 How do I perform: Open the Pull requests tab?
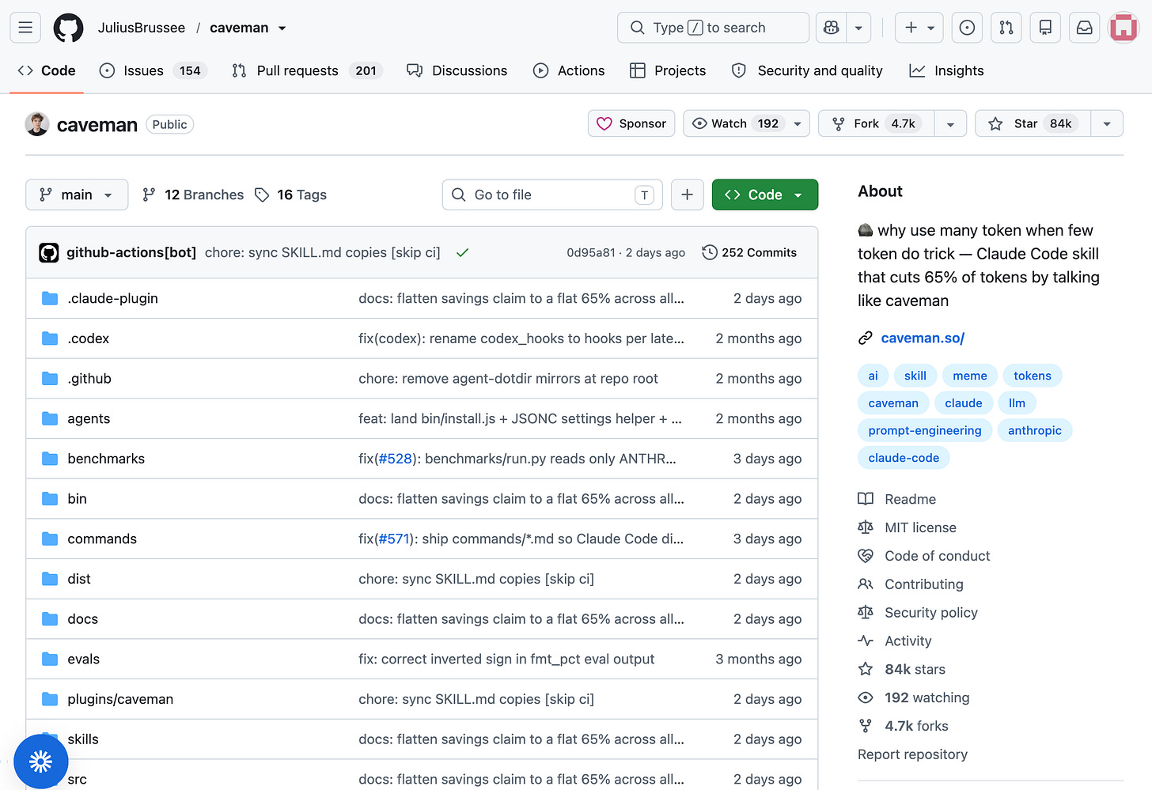(x=307, y=70)
